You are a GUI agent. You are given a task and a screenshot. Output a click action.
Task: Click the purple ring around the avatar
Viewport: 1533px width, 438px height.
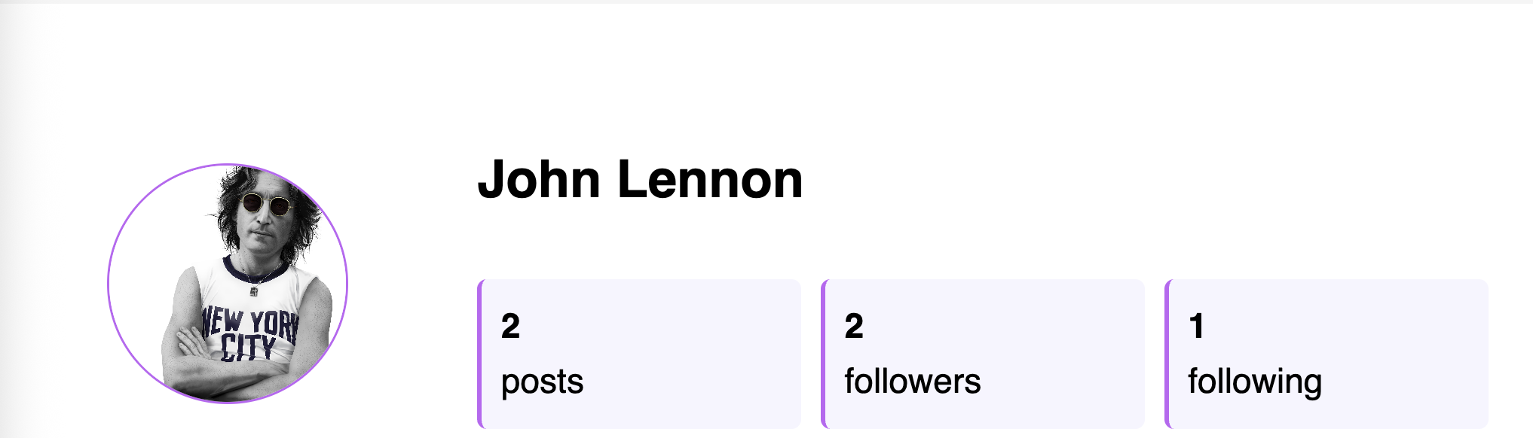click(x=109, y=283)
